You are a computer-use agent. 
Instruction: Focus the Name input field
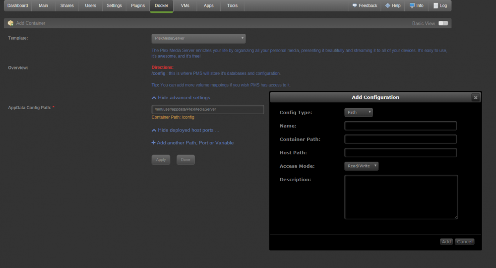(400, 126)
